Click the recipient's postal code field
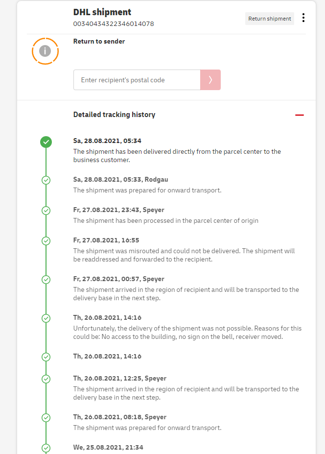Screen dimensions: 325x454 (137, 80)
